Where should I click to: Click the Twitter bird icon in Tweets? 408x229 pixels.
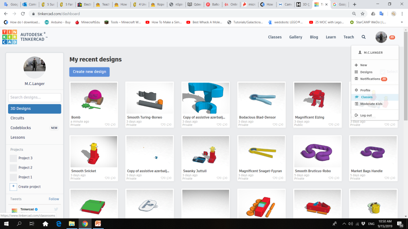click(x=56, y=209)
